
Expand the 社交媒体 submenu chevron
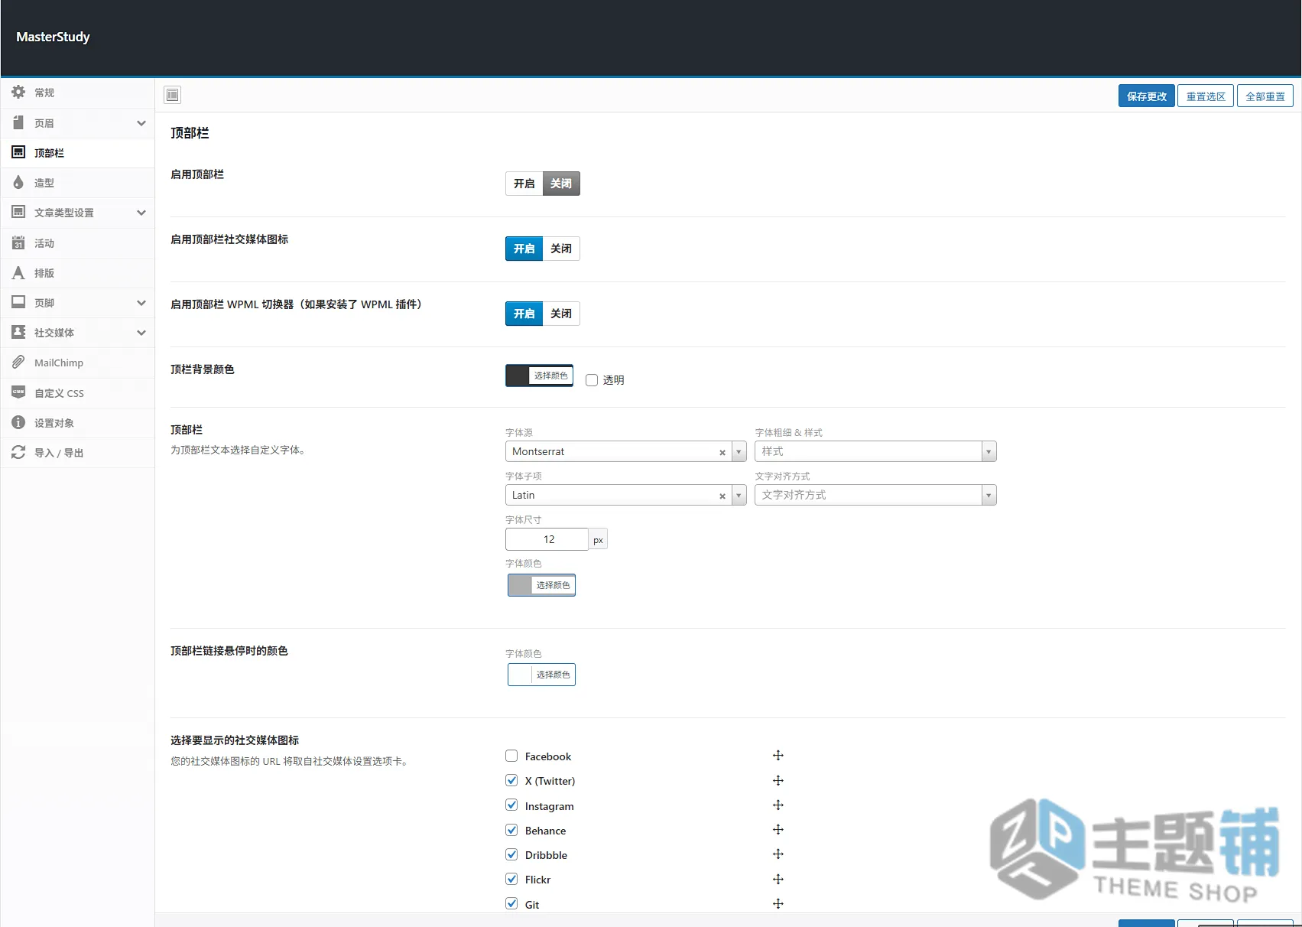tap(141, 333)
